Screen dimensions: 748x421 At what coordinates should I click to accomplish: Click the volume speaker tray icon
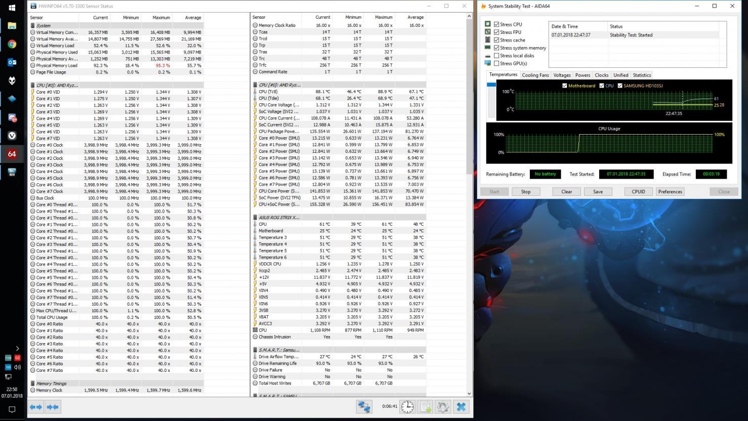coord(17,367)
